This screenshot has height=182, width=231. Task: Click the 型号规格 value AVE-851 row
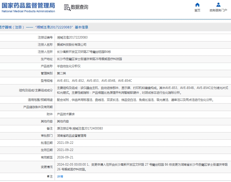point(94,81)
